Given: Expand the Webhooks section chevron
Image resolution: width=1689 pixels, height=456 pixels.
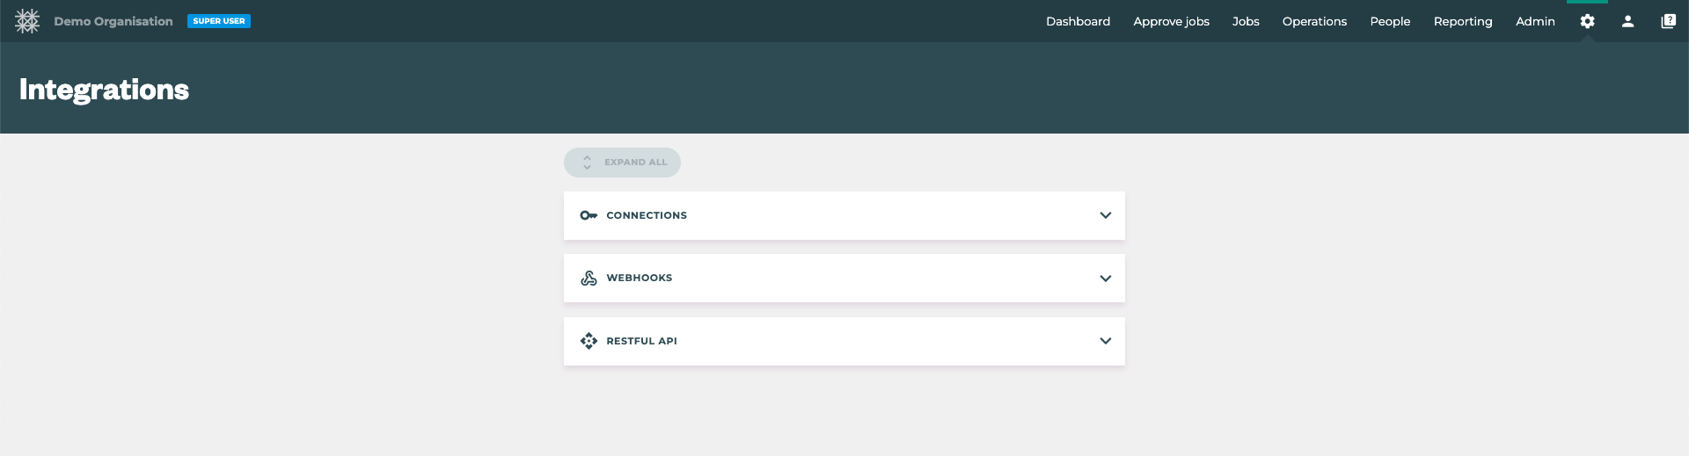Looking at the screenshot, I should 1105,279.
